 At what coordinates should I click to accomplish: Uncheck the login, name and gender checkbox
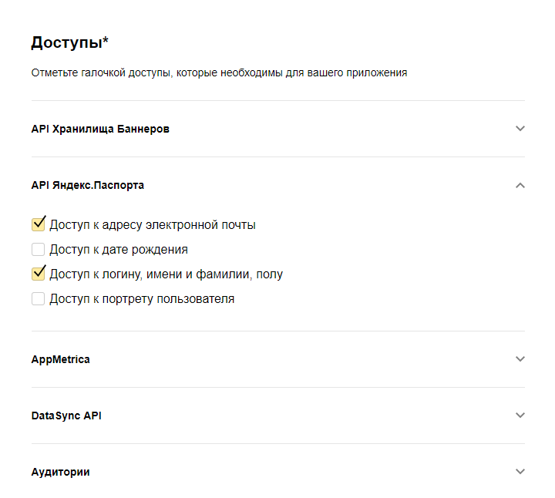(x=38, y=274)
